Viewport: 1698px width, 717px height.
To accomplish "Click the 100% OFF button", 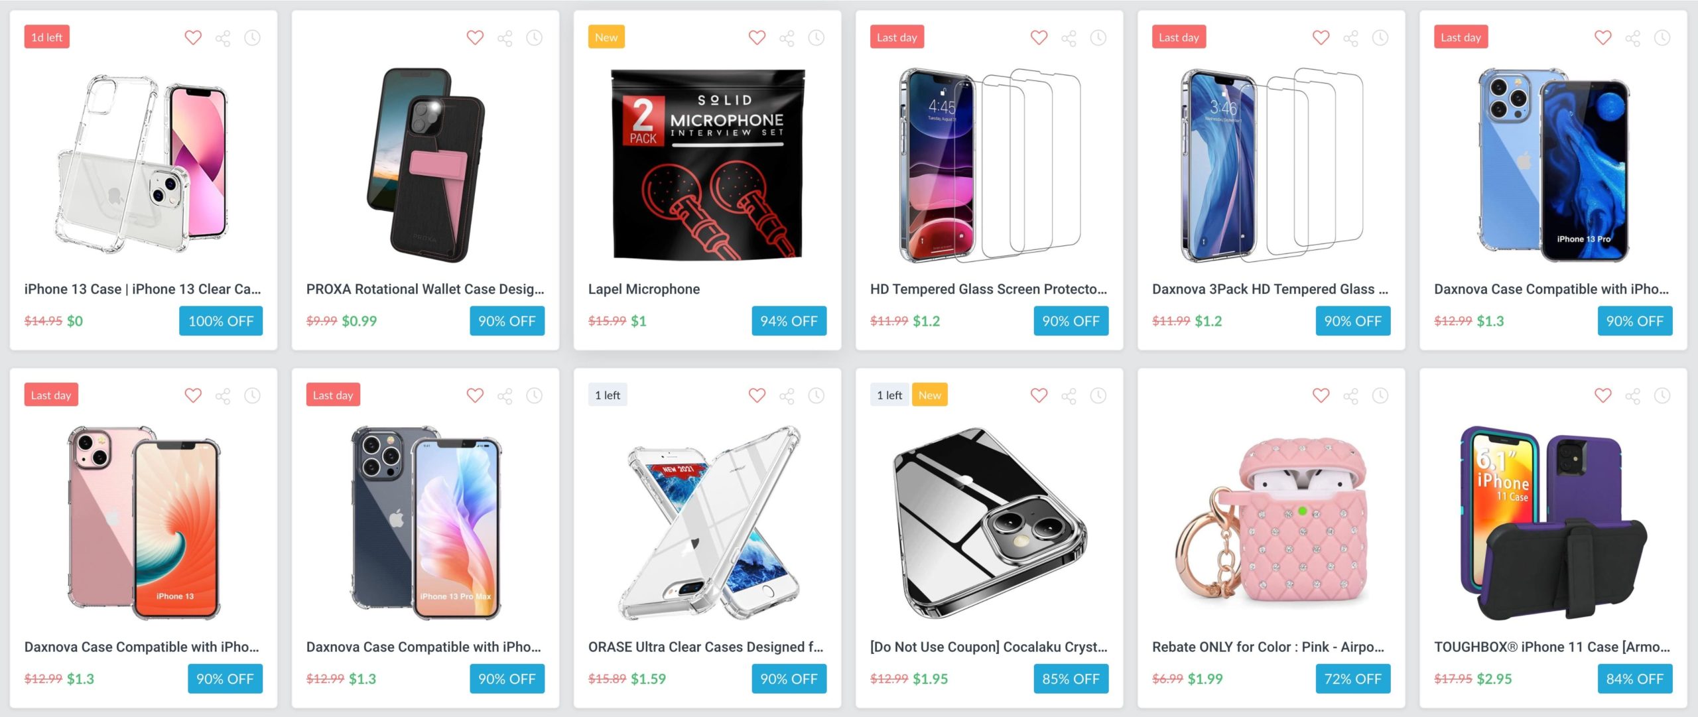I will click(x=221, y=321).
